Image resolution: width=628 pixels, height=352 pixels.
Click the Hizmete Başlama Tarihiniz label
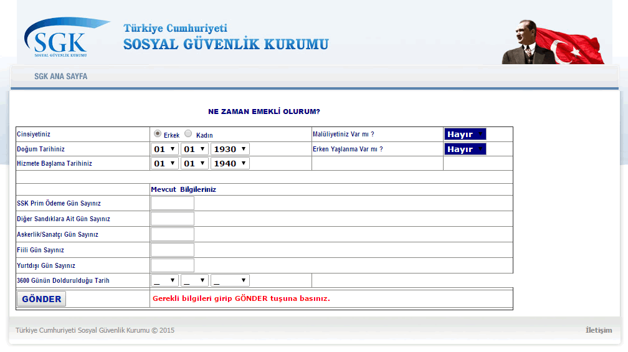tap(54, 163)
